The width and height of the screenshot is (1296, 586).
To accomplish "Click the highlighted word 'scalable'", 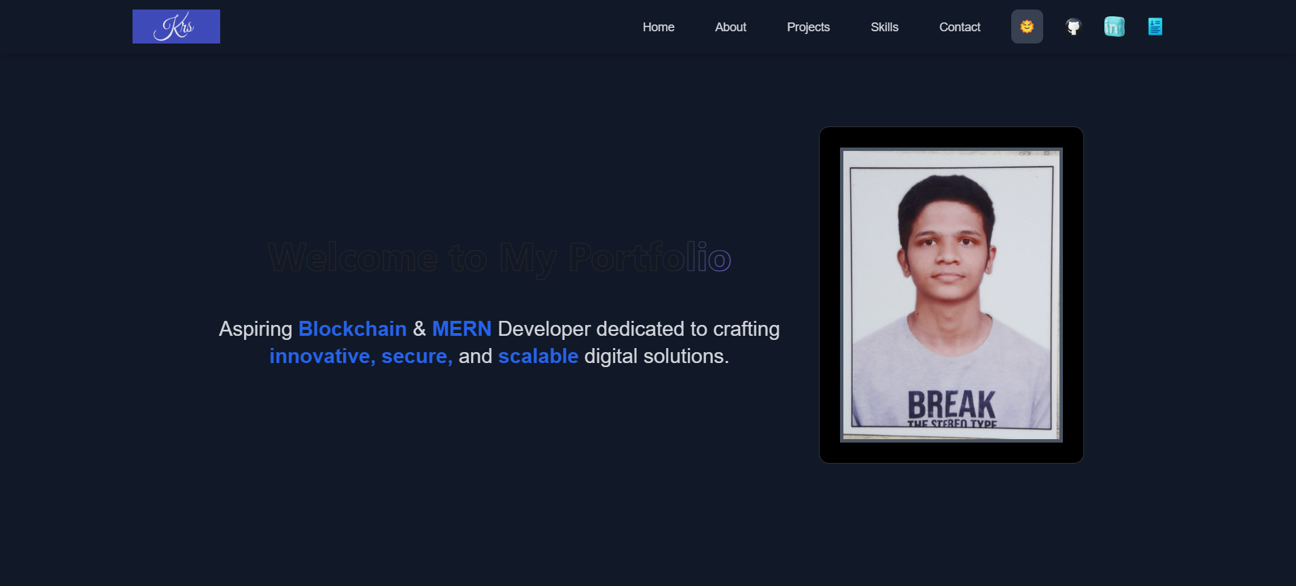I will (x=538, y=356).
